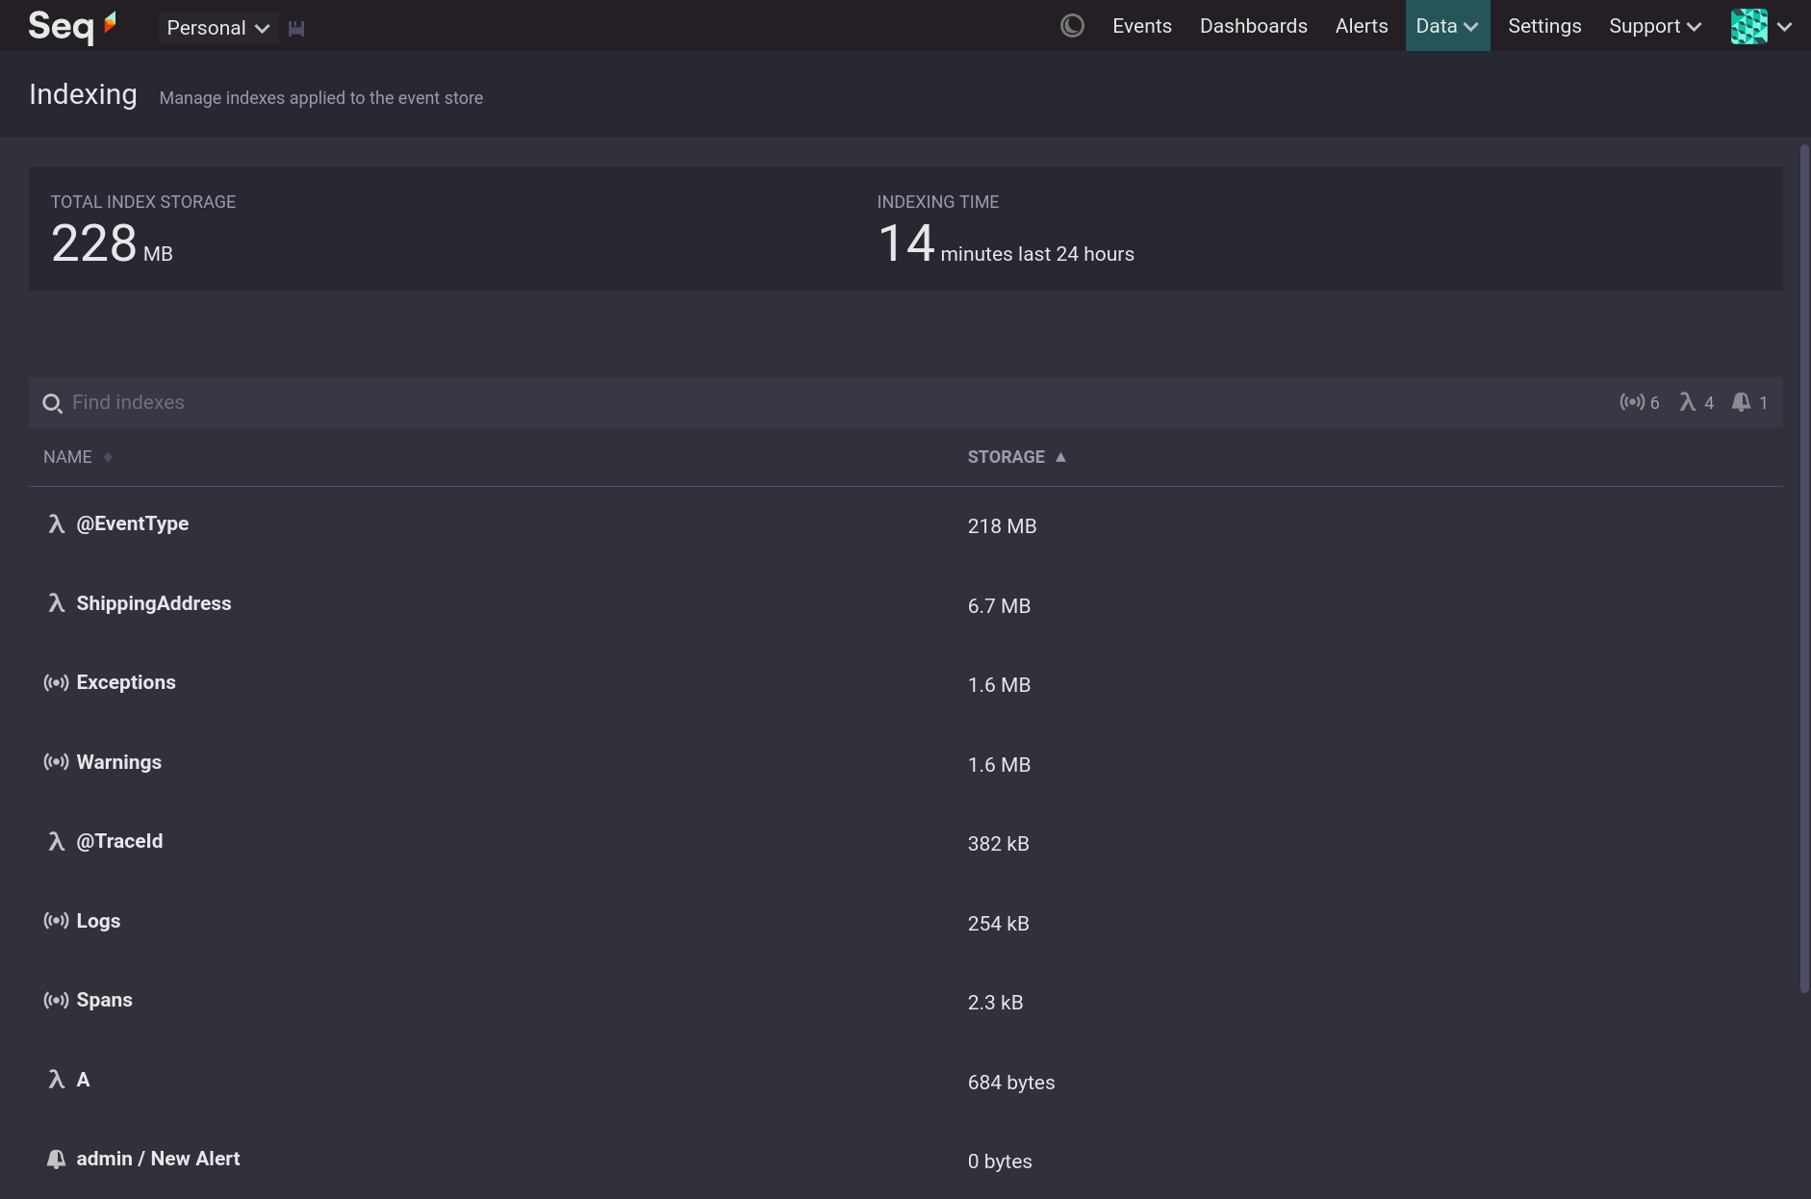The height and width of the screenshot is (1199, 1811).
Task: Click the Seq logo icon
Action: coord(72,26)
